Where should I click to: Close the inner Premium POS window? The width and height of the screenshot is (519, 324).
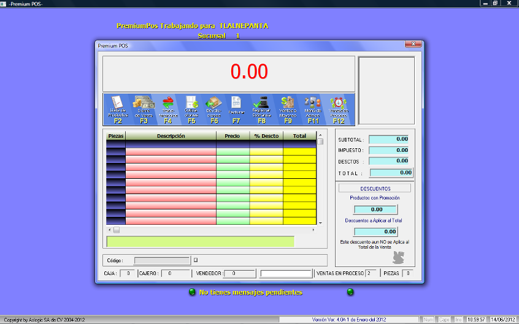click(x=413, y=44)
